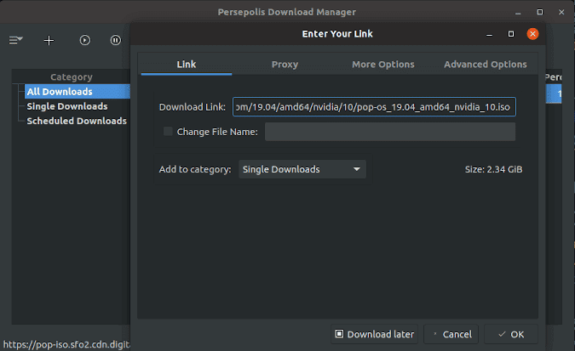This screenshot has width=575, height=351.
Task: Confirm with the OK button
Action: click(511, 334)
